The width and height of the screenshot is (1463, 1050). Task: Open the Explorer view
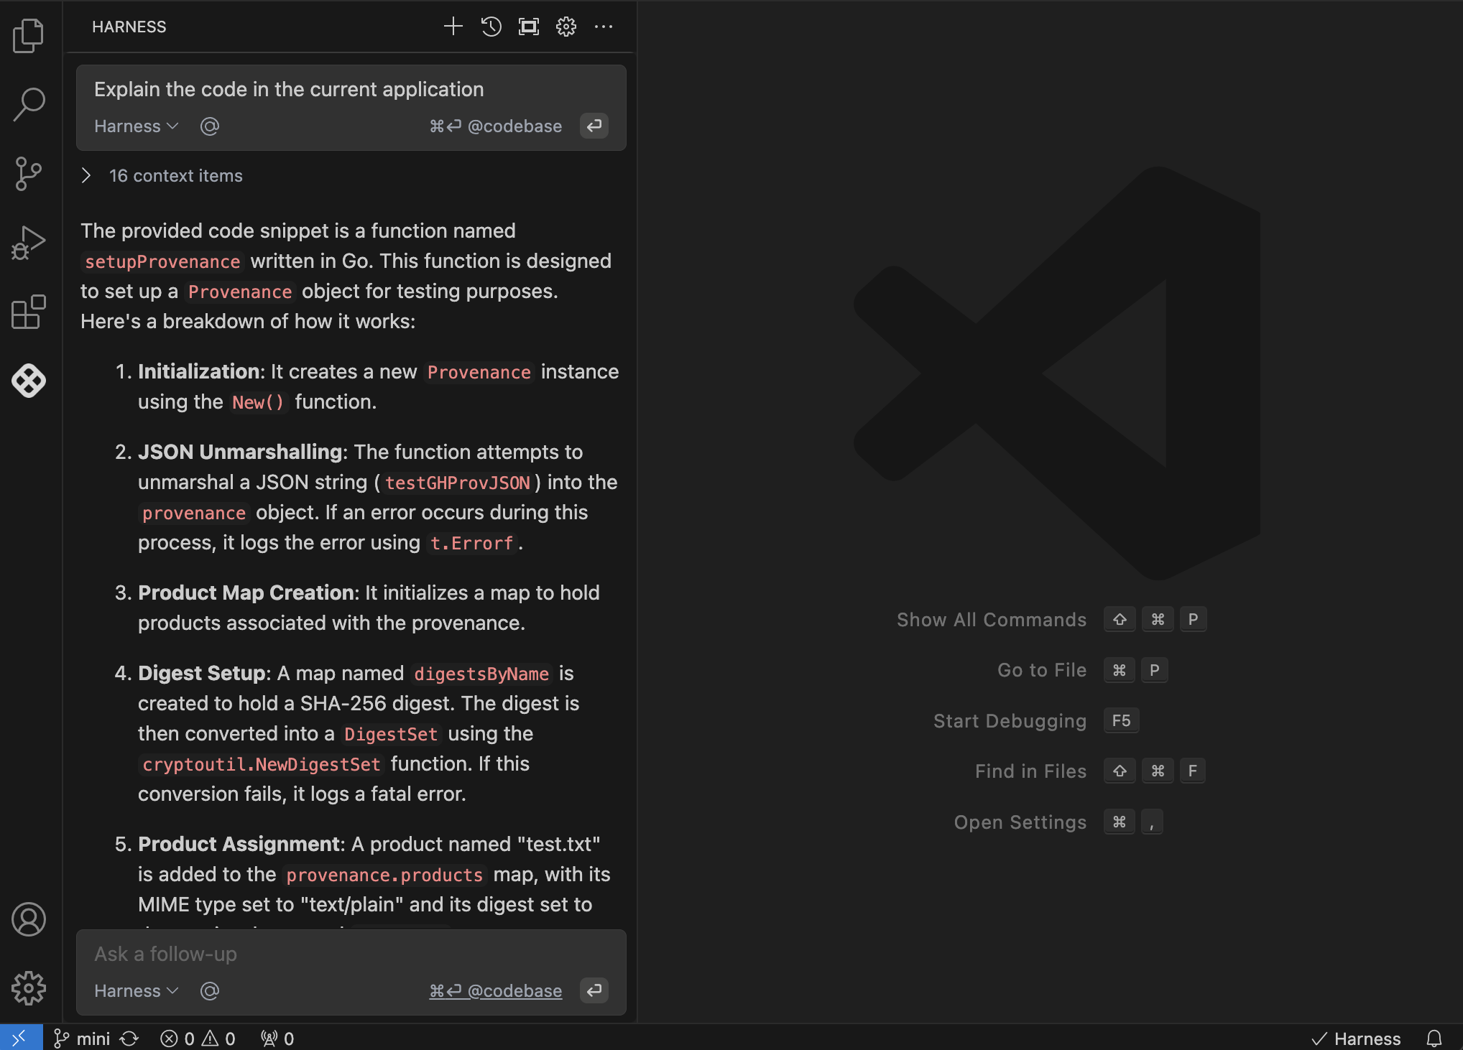(x=29, y=34)
